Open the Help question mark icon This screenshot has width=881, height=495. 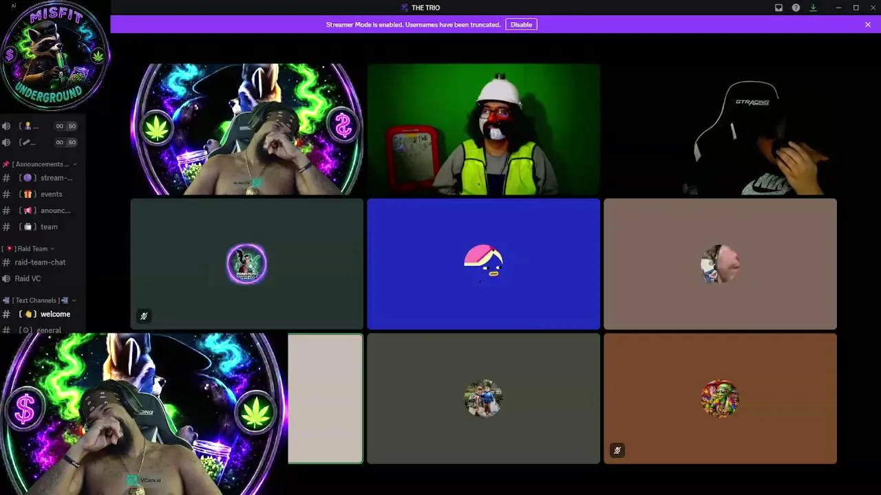point(796,8)
